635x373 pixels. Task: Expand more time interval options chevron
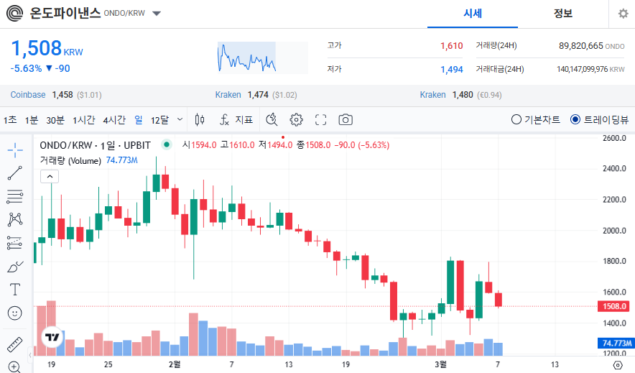pyautogui.click(x=180, y=119)
